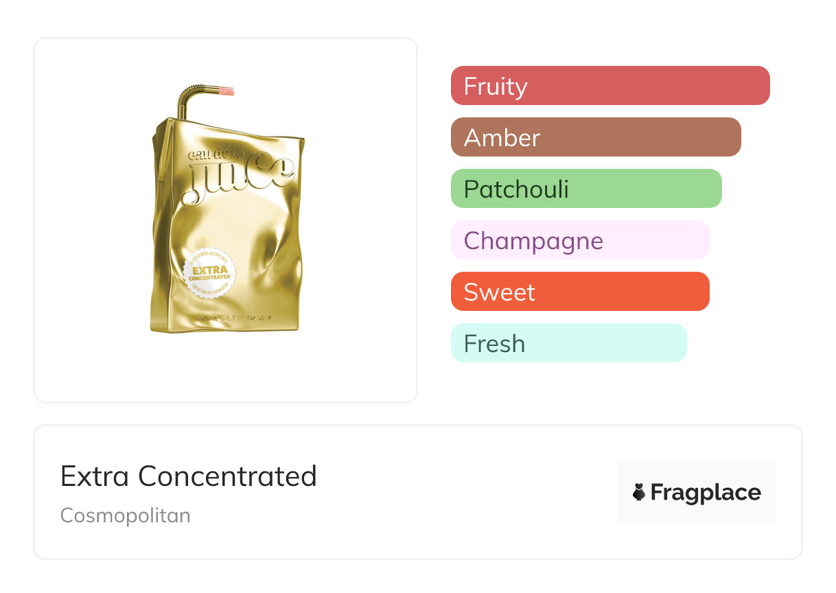
Task: Click the green Patchouli accord bar
Action: 585,189
